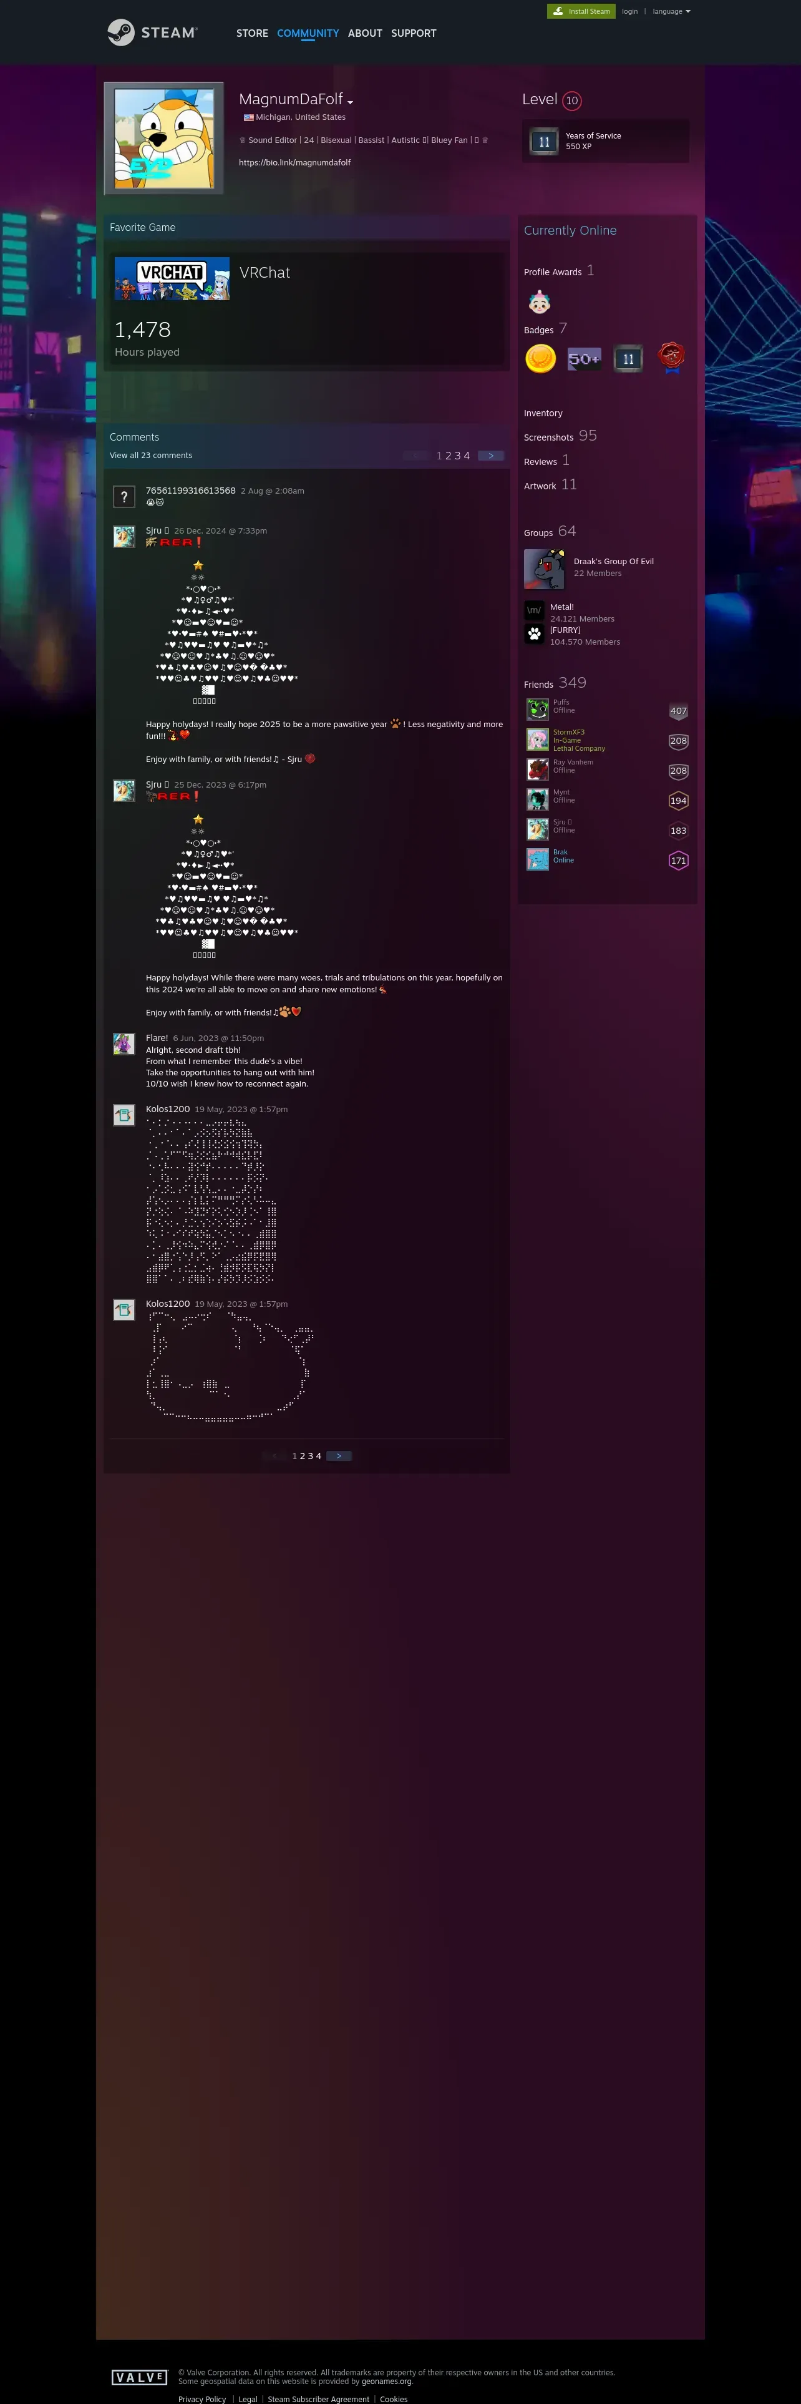Click the Valve logo in footer
Image resolution: width=801 pixels, height=2404 pixels.
click(x=139, y=2377)
